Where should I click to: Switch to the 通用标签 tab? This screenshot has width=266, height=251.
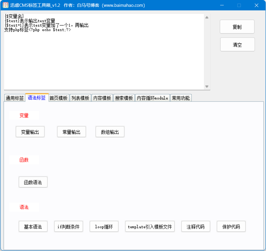pyautogui.click(x=15, y=98)
